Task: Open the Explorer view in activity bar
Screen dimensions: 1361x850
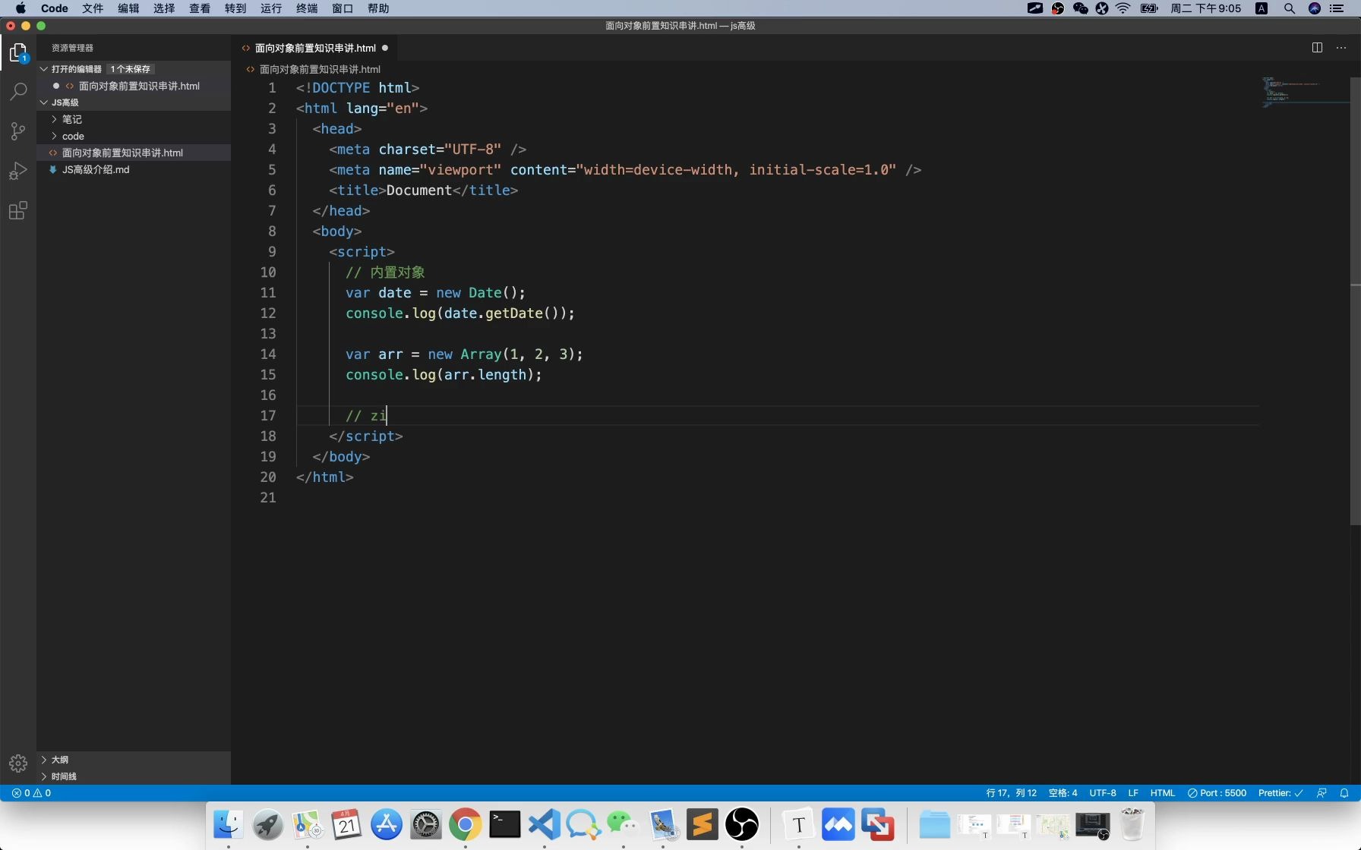Action: [18, 52]
